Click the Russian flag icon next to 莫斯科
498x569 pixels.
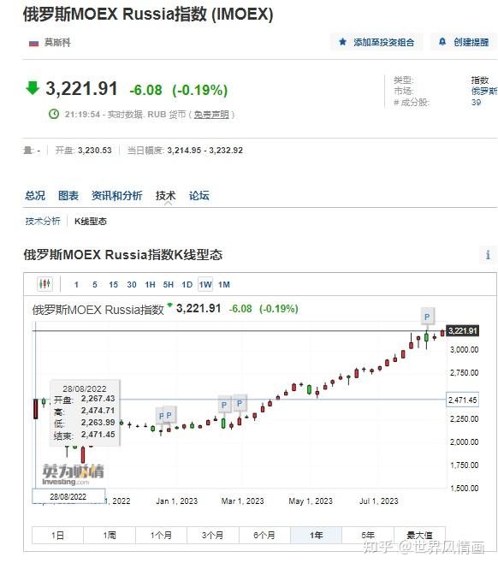(x=33, y=43)
